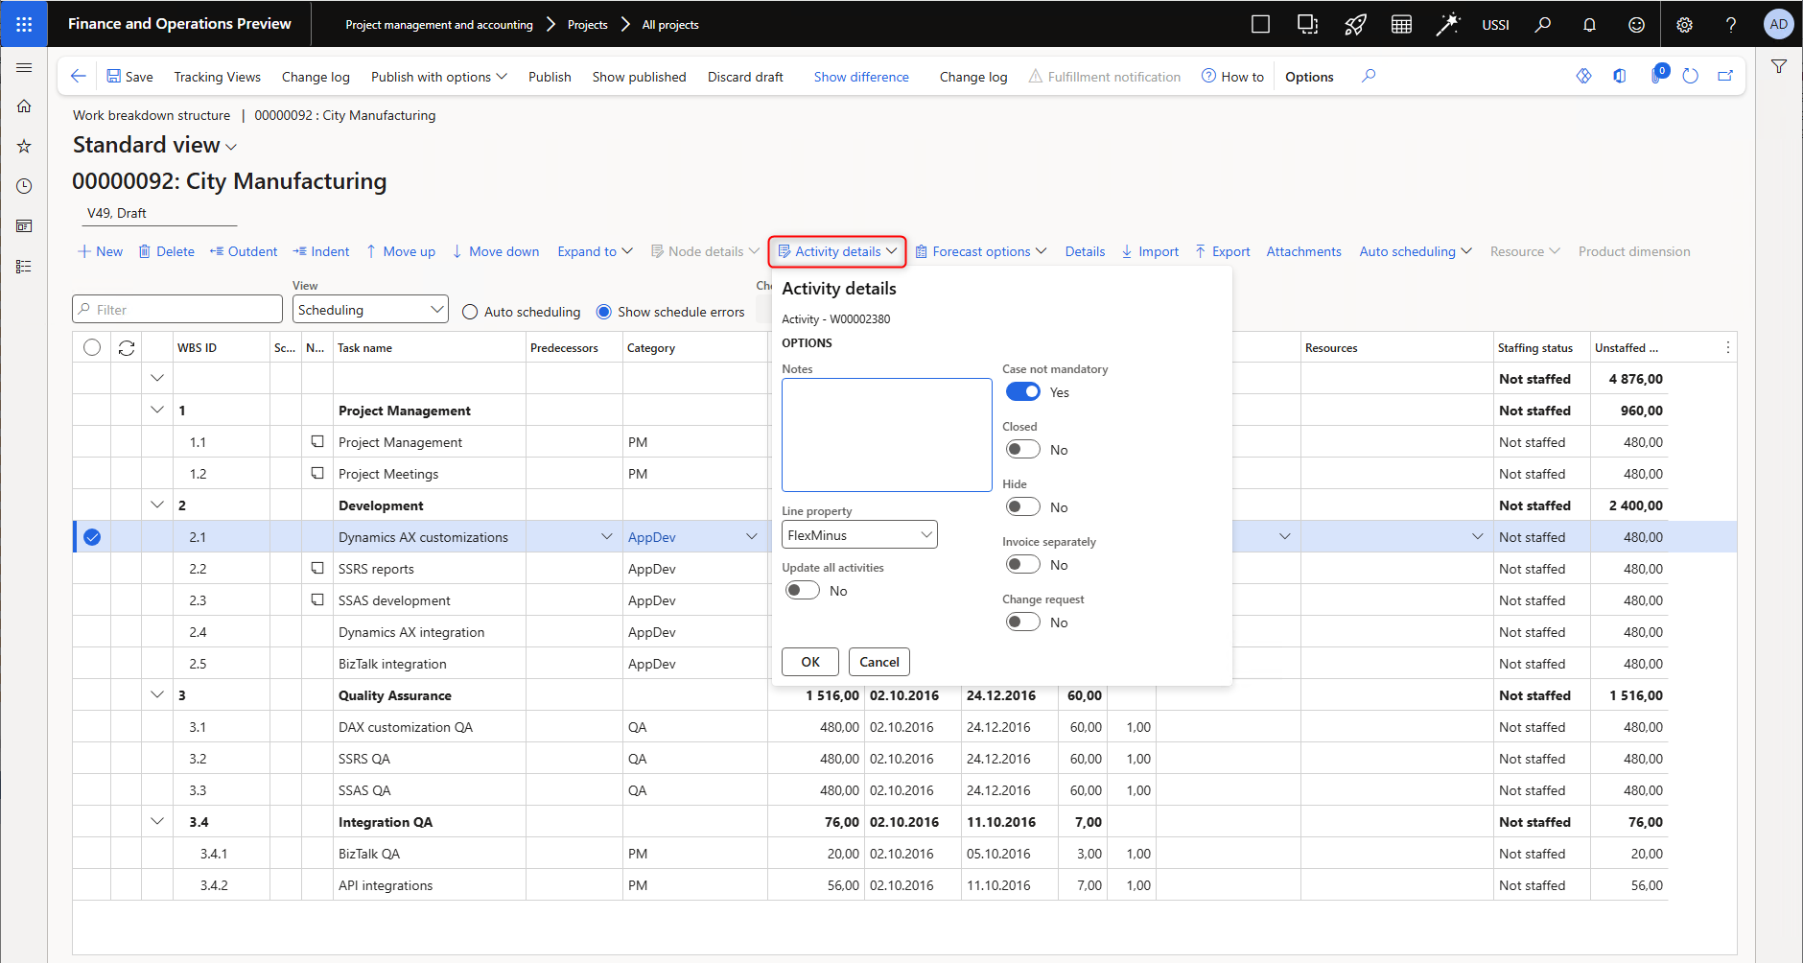Open the Scheduling view dropdown
1803x963 pixels.
click(x=370, y=310)
